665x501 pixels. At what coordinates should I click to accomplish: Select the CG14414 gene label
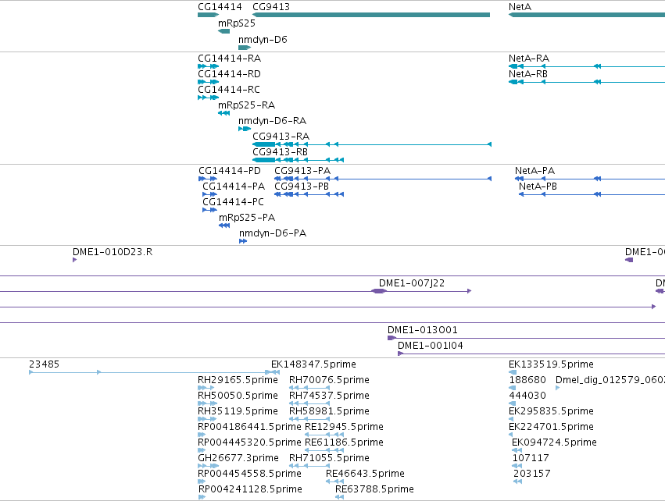tap(220, 7)
